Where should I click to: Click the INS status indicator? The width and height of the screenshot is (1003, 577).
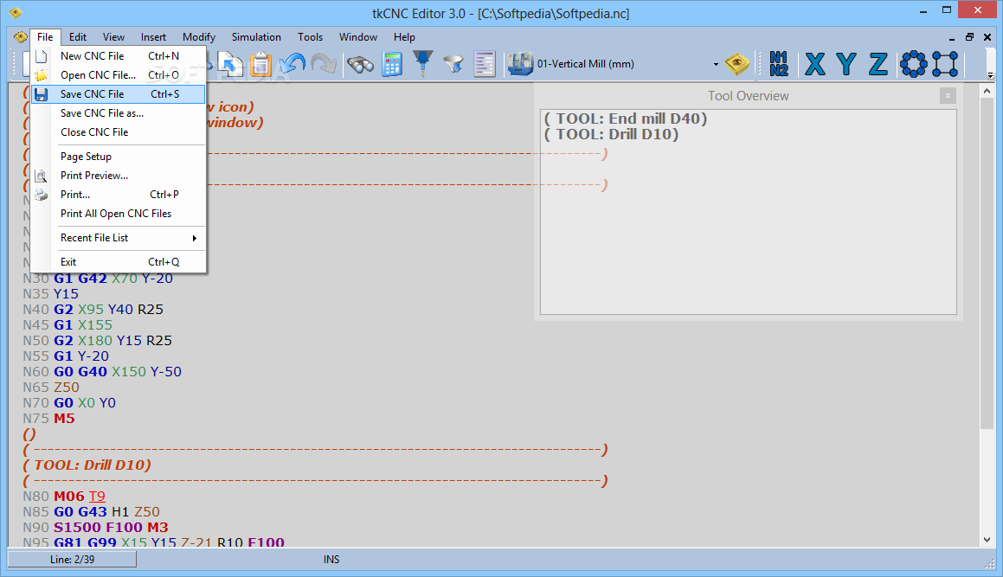tap(331, 560)
